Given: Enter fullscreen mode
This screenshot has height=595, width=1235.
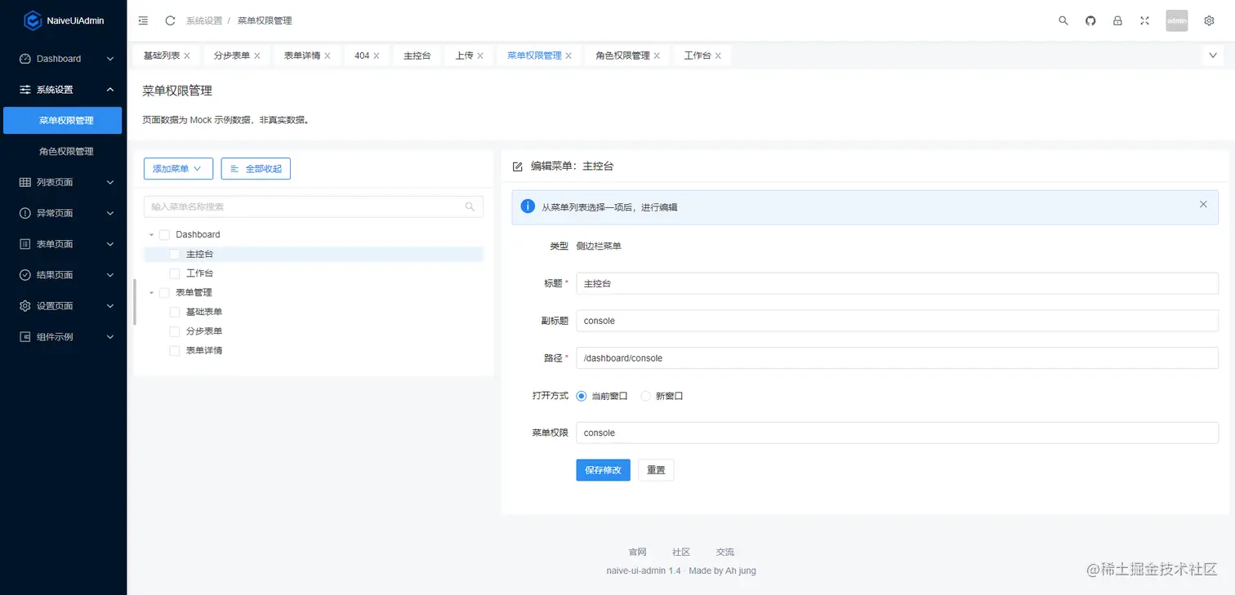Looking at the screenshot, I should [1144, 20].
